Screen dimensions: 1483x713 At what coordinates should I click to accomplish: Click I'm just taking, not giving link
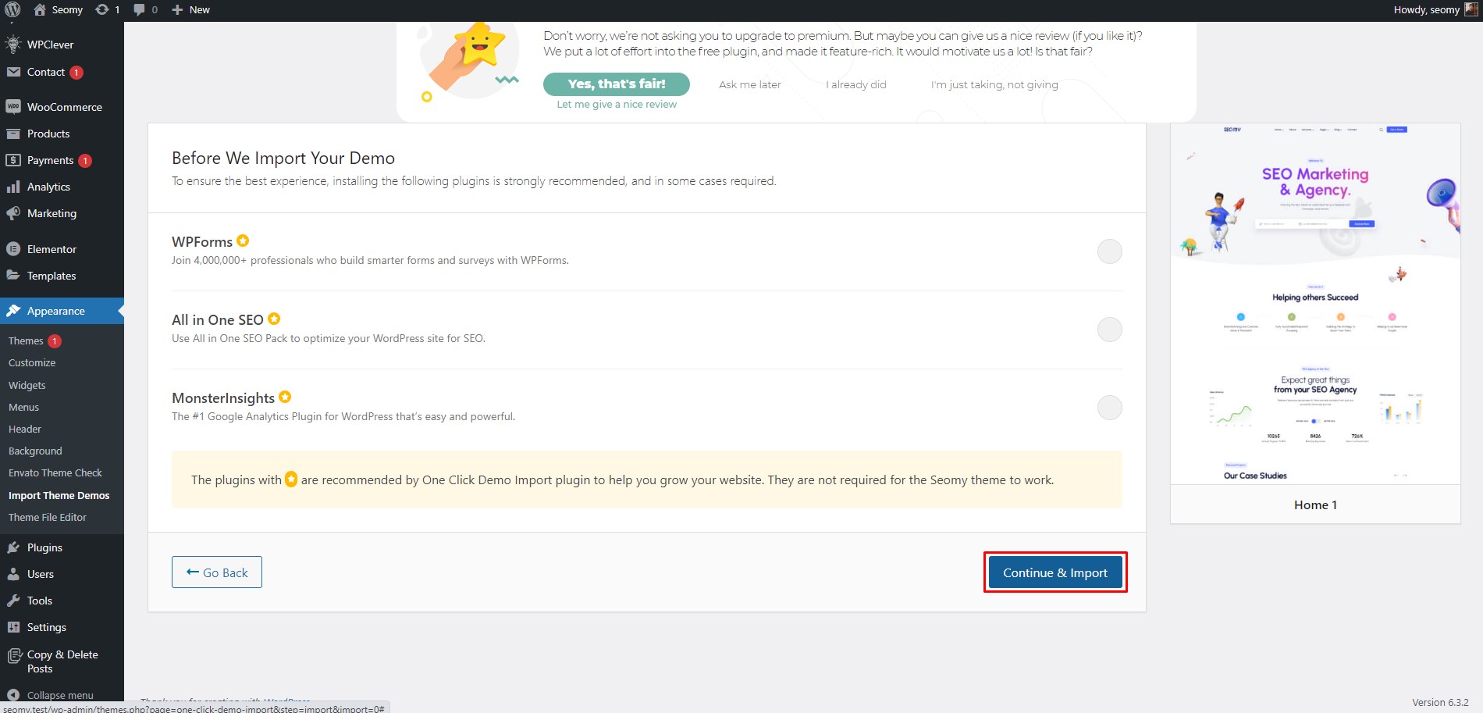pyautogui.click(x=994, y=84)
